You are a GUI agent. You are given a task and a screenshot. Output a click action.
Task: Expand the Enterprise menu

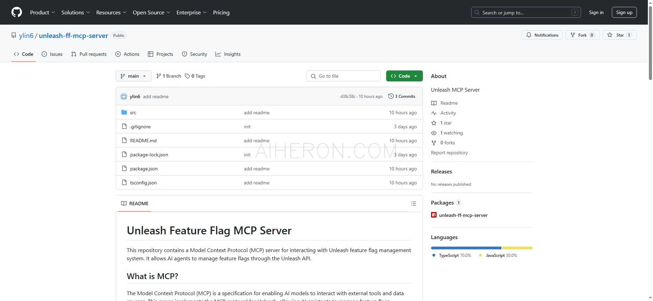(x=192, y=12)
